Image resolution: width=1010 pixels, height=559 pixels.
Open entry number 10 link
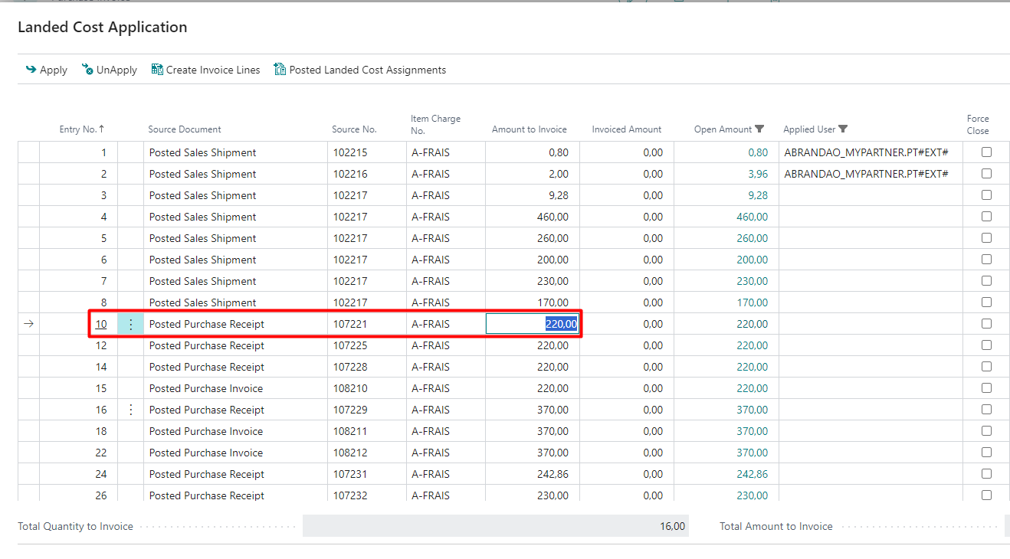click(101, 324)
